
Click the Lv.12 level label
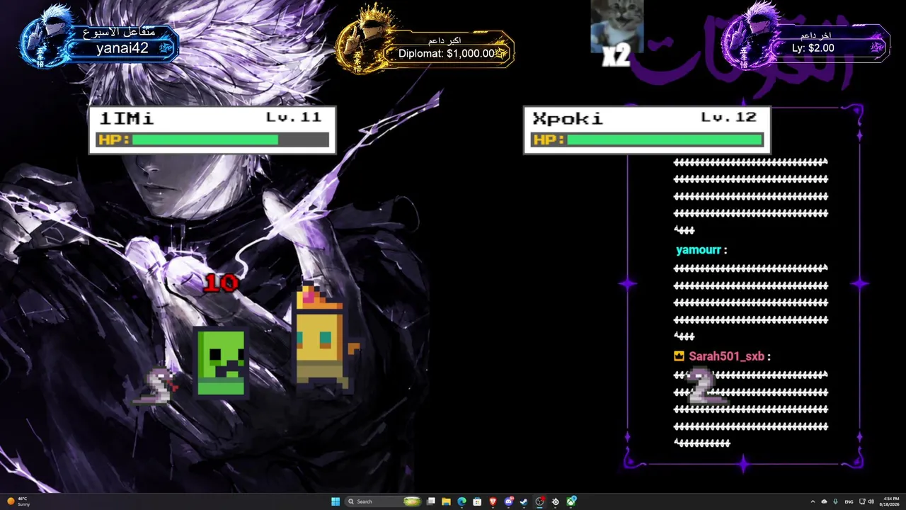coord(729,117)
